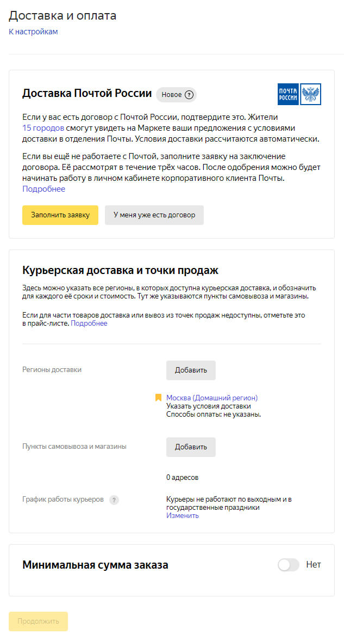Click the «У меня уже есть договор» button

[154, 215]
